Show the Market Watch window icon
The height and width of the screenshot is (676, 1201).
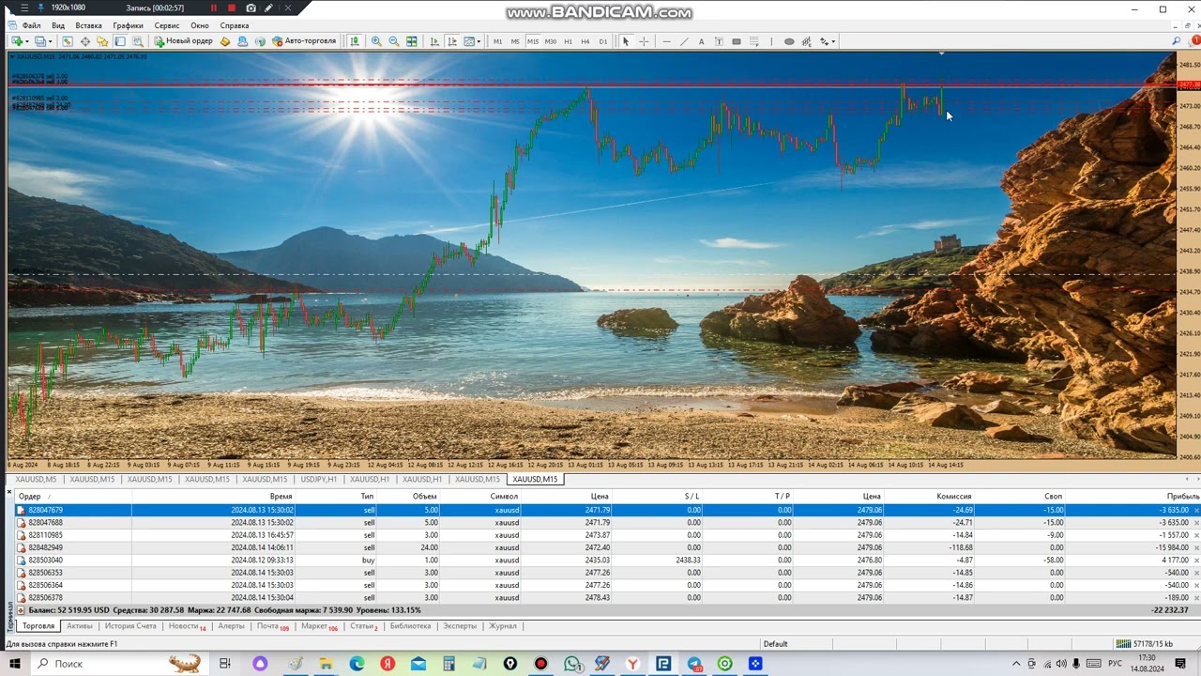(68, 41)
